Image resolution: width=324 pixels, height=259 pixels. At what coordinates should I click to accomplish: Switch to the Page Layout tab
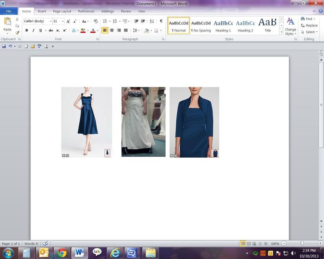click(x=62, y=11)
